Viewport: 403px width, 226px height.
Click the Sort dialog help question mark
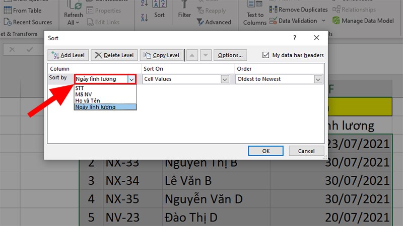[x=295, y=38]
